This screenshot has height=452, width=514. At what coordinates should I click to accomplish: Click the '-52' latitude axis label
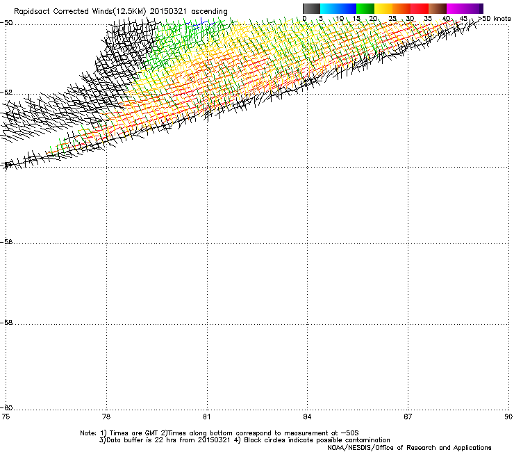point(6,92)
